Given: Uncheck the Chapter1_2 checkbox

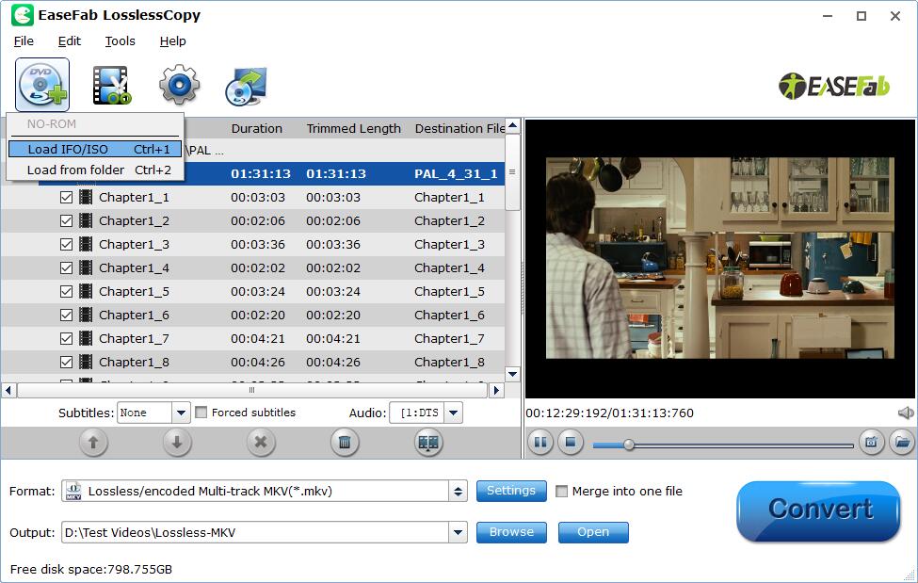Looking at the screenshot, I should [66, 221].
